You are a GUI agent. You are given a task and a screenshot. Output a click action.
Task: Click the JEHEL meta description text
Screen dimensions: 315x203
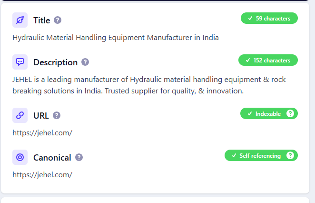pyautogui.click(x=149, y=85)
